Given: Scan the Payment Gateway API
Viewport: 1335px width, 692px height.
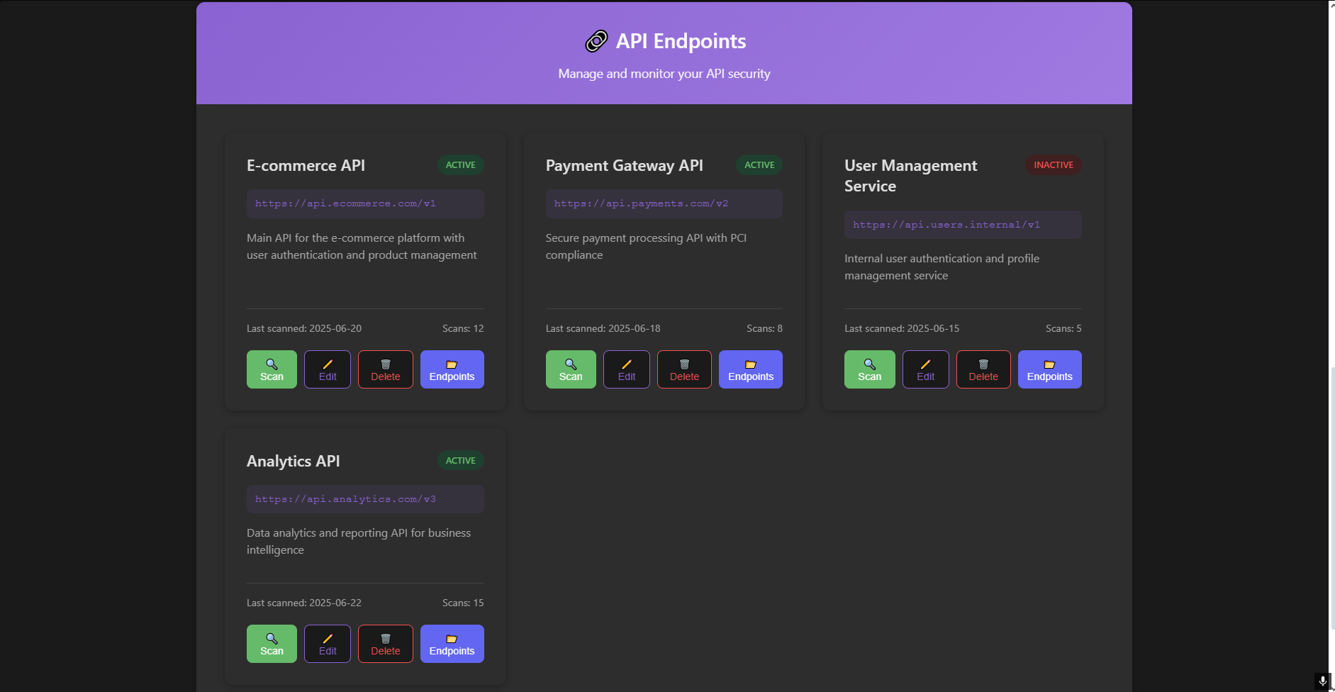Looking at the screenshot, I should pos(571,369).
